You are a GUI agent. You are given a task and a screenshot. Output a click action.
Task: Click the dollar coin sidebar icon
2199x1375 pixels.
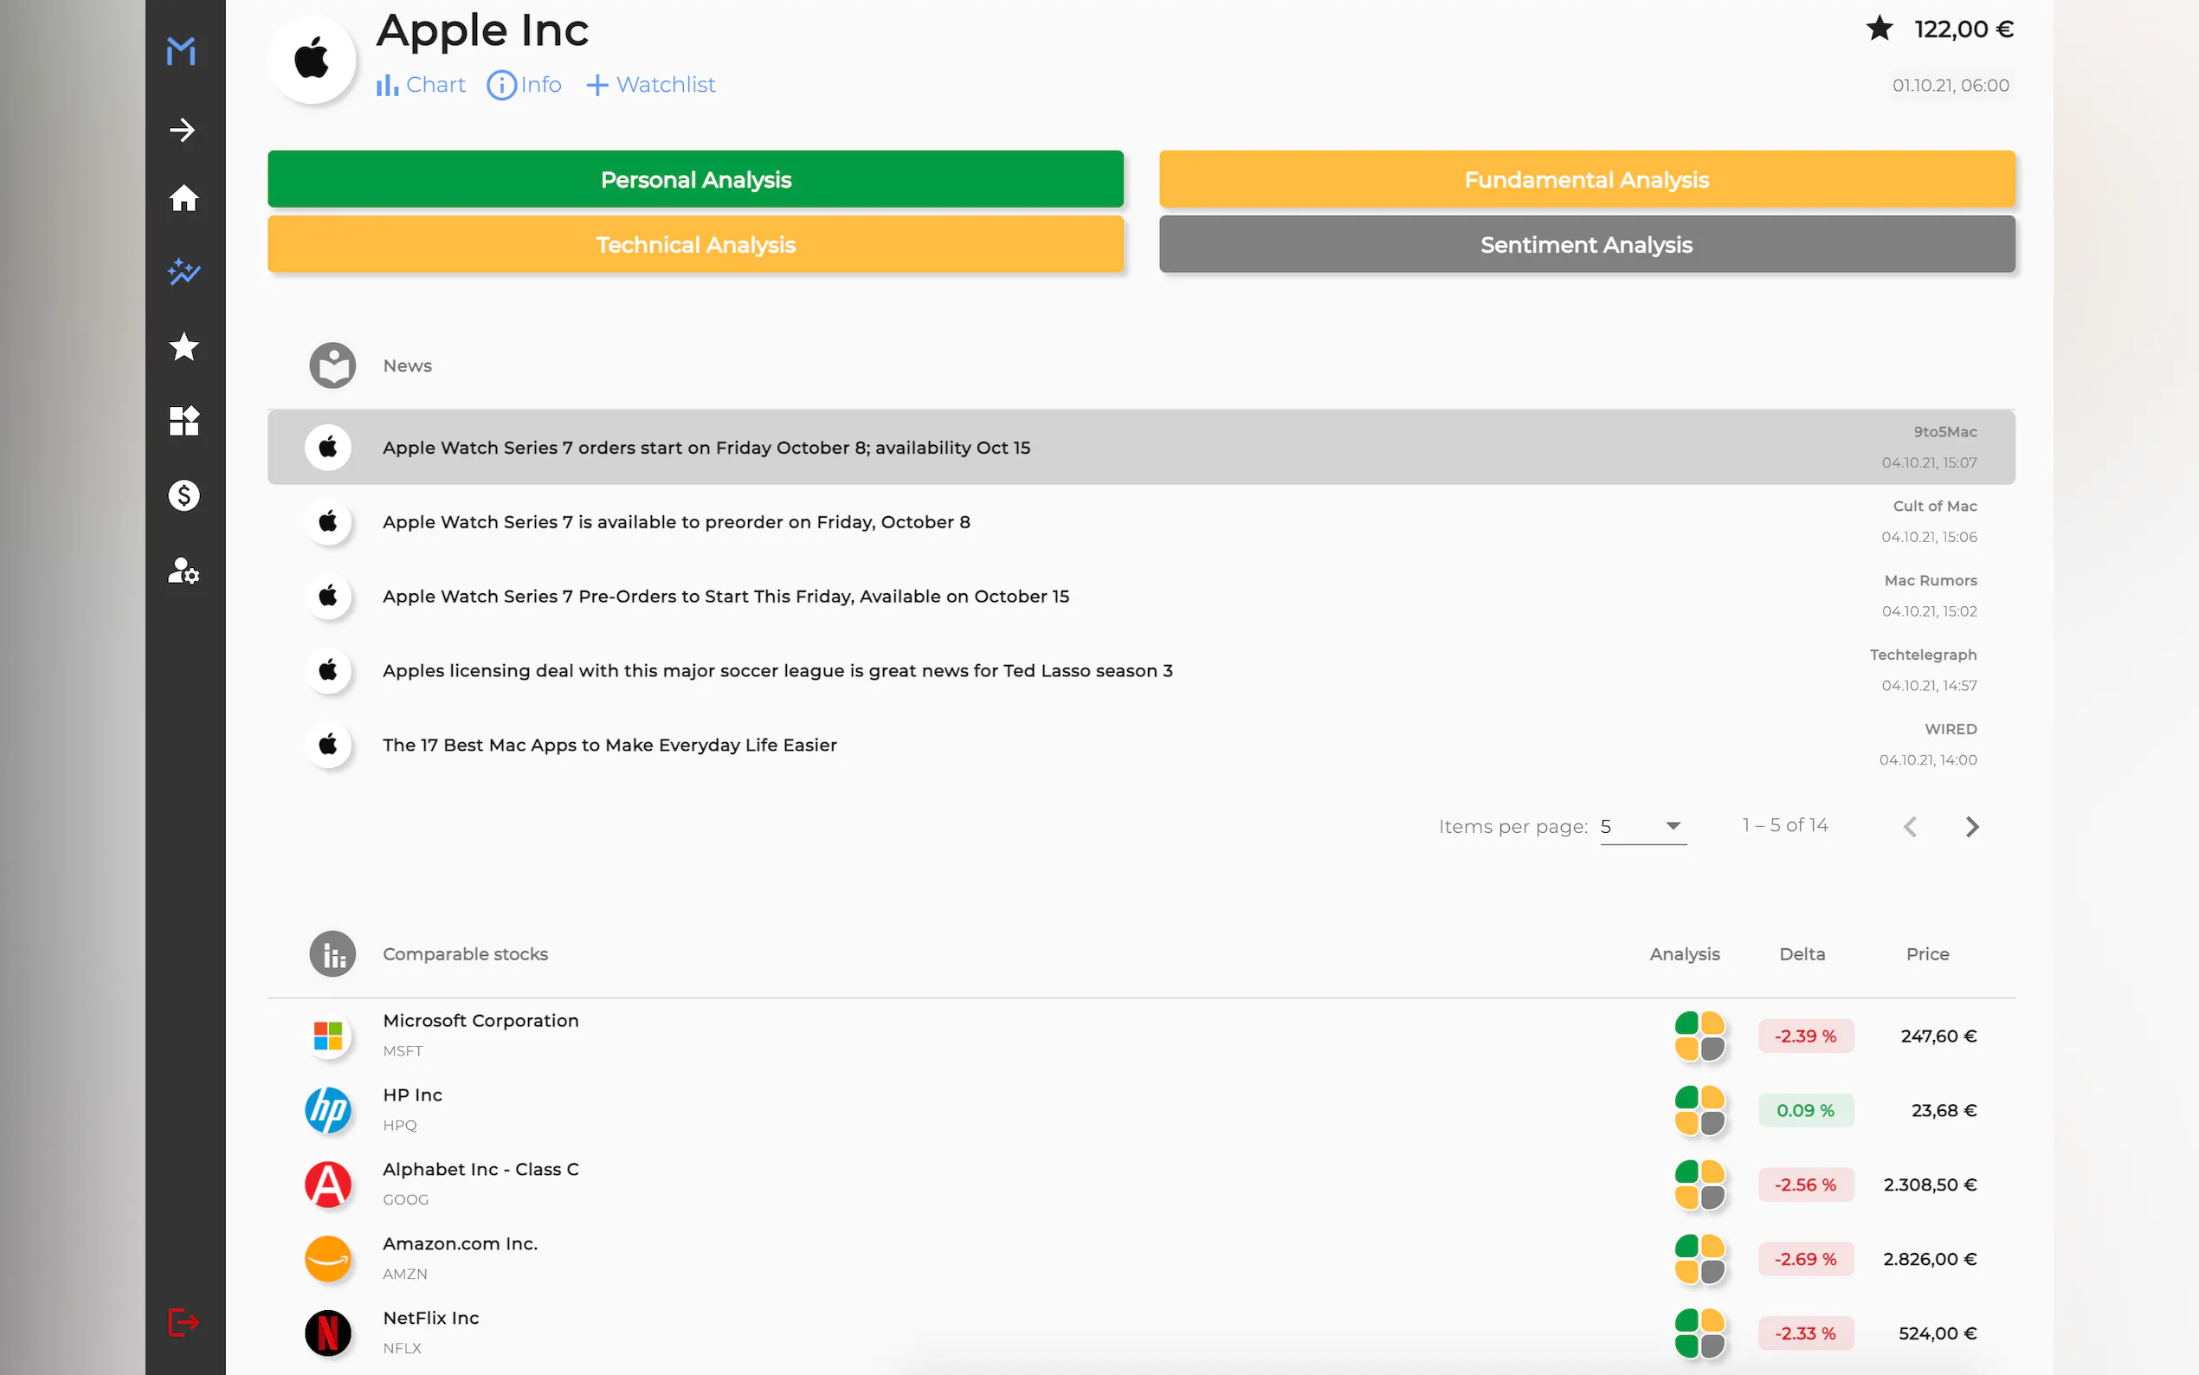pyautogui.click(x=184, y=495)
